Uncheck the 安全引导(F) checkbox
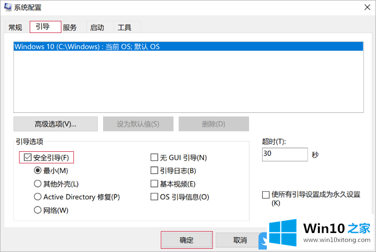This screenshot has height=252, width=376. (x=28, y=157)
